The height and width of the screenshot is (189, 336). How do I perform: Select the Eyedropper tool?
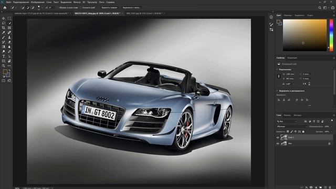[x=4, y=33]
